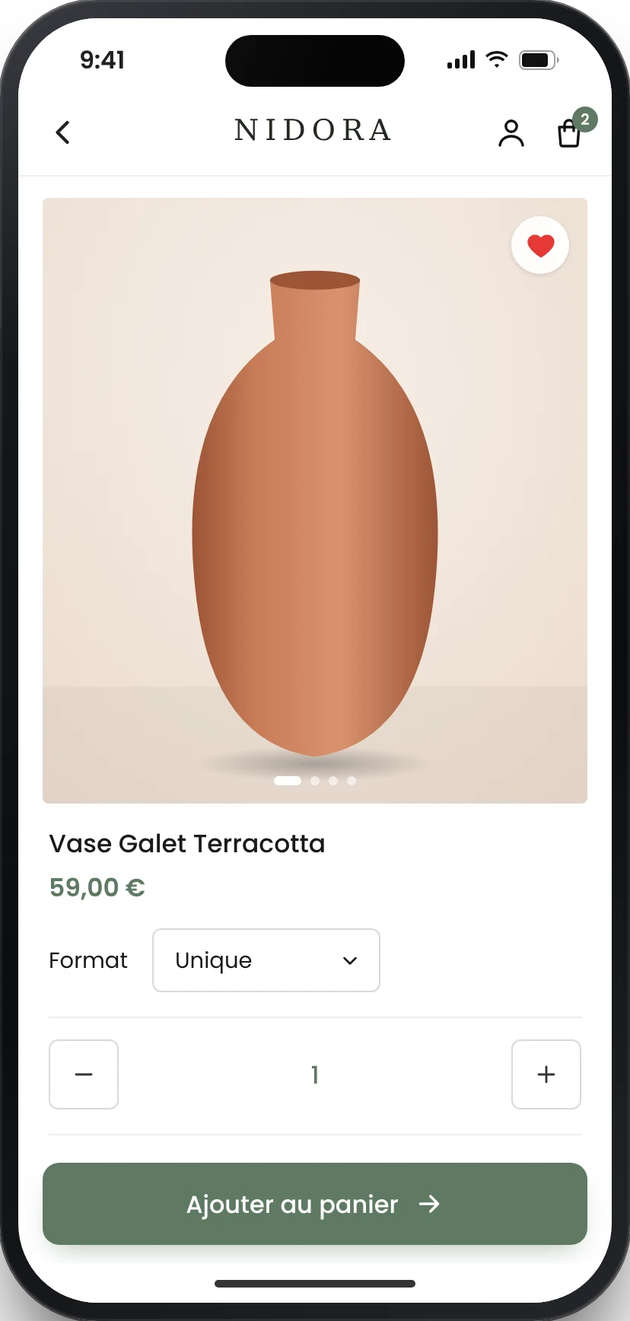Screen dimensions: 630x1321
Task: Toggle the red heart favorite button
Action: [x=540, y=245]
